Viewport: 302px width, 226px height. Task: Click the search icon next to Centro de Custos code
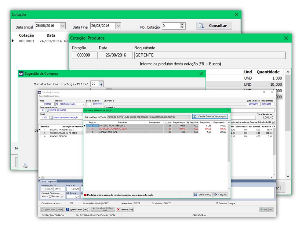click(47, 110)
